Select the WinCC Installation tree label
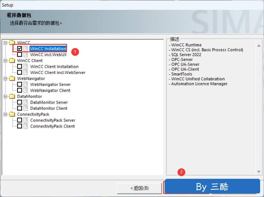This screenshot has width=264, height=197. 48,49
